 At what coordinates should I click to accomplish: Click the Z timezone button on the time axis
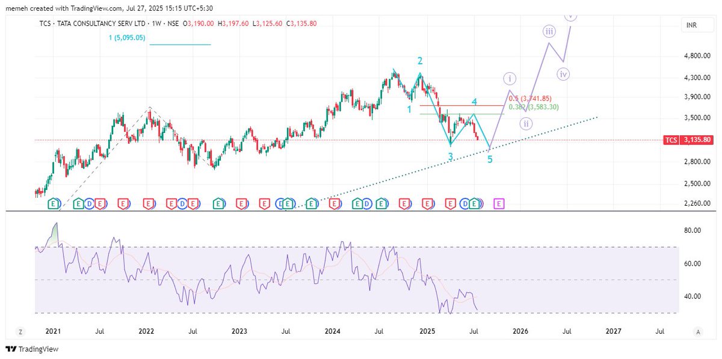pyautogui.click(x=19, y=331)
